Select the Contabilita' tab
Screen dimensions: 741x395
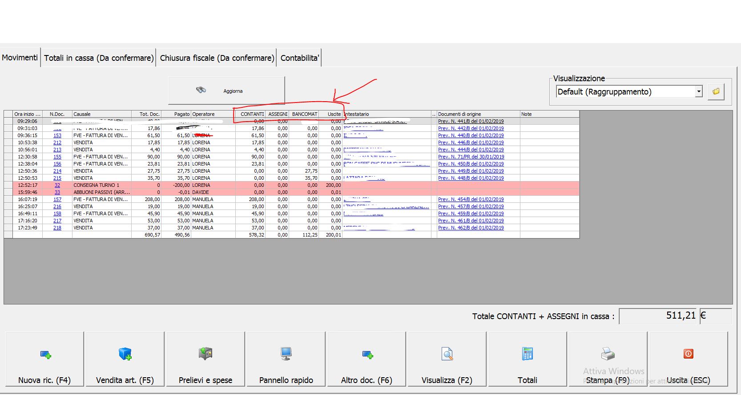[299, 58]
